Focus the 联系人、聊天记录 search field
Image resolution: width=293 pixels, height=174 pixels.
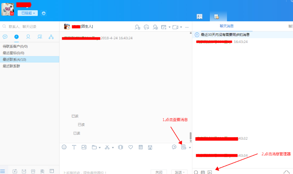pyautogui.click(x=30, y=27)
